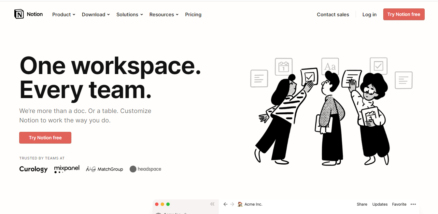Open the Download menu
Screen dimensions: 438x214
[x=95, y=14]
